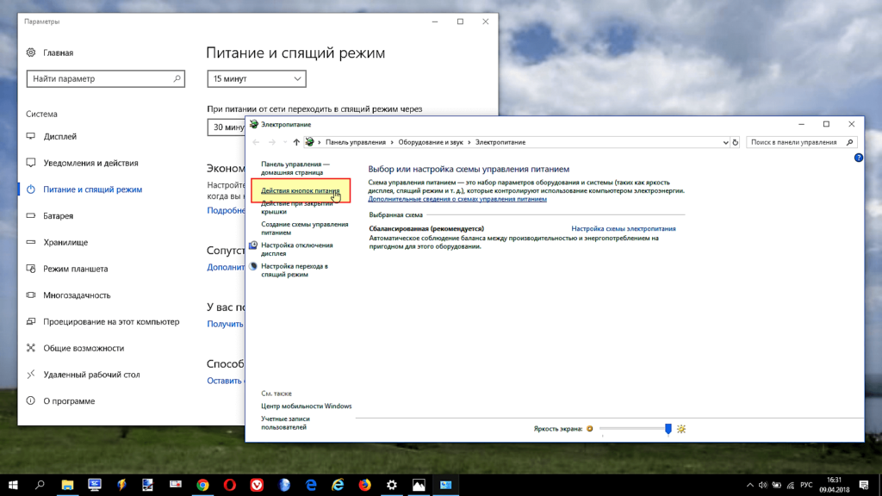Open the address bar history dropdown arrow
This screenshot has width=882, height=496.
pyautogui.click(x=725, y=142)
